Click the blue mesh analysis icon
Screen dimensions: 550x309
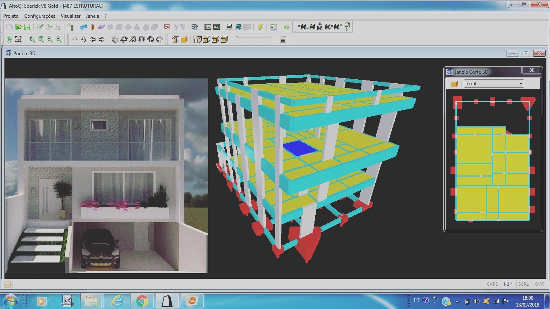[194, 27]
